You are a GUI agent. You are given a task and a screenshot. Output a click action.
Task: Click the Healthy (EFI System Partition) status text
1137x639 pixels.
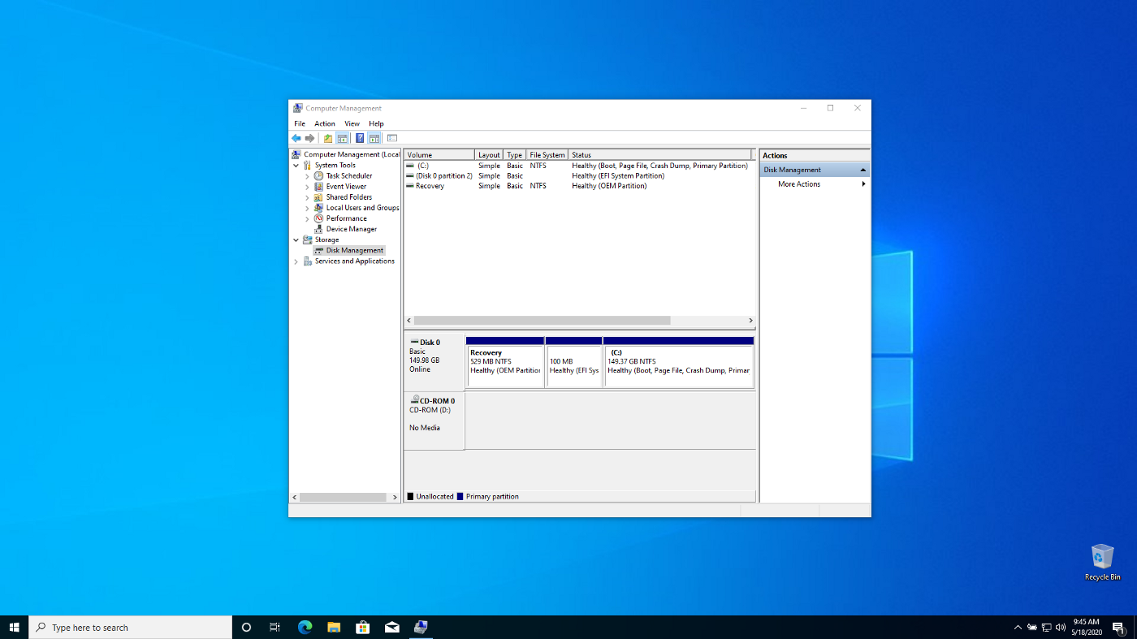(618, 175)
